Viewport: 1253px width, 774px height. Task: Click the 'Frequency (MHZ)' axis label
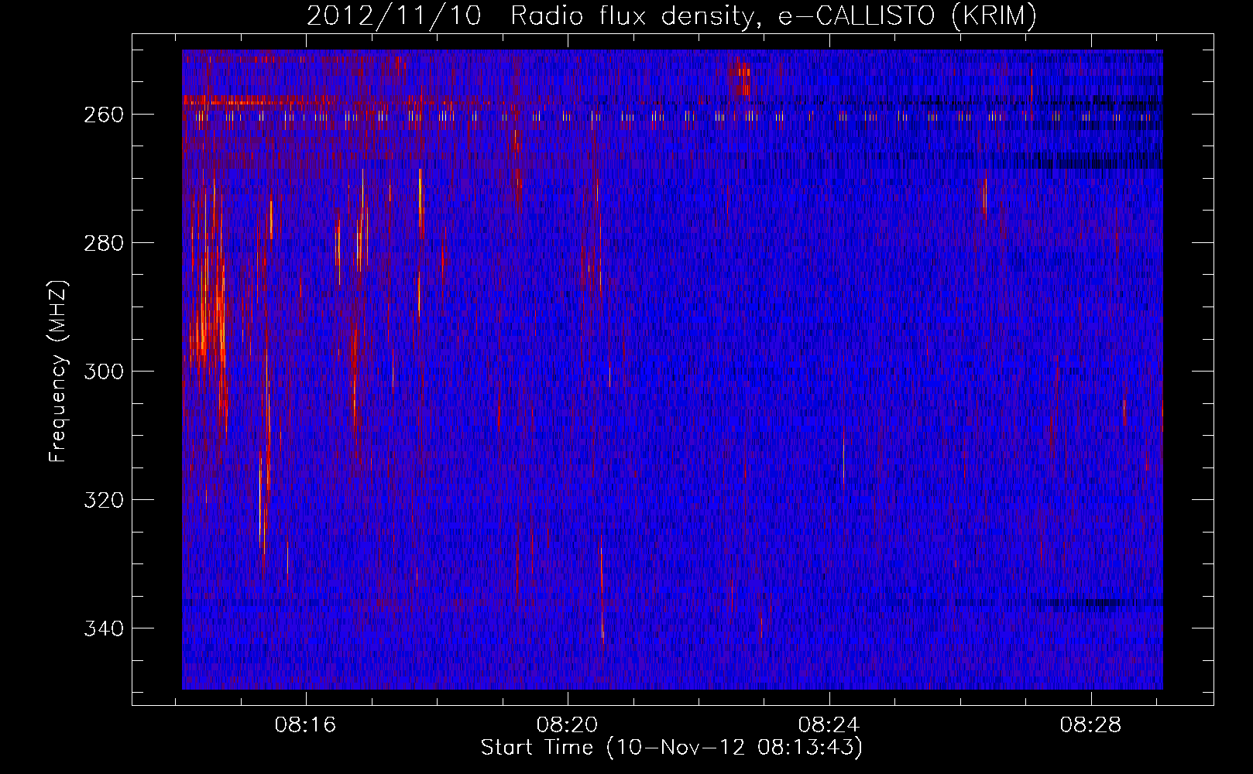click(x=58, y=371)
